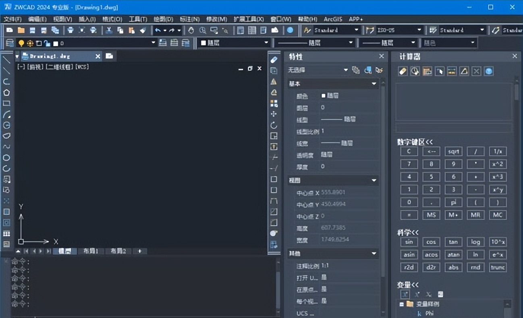Image resolution: width=523 pixels, height=318 pixels.
Task: Collapse the 变量样例 tree folder
Action: point(401,304)
